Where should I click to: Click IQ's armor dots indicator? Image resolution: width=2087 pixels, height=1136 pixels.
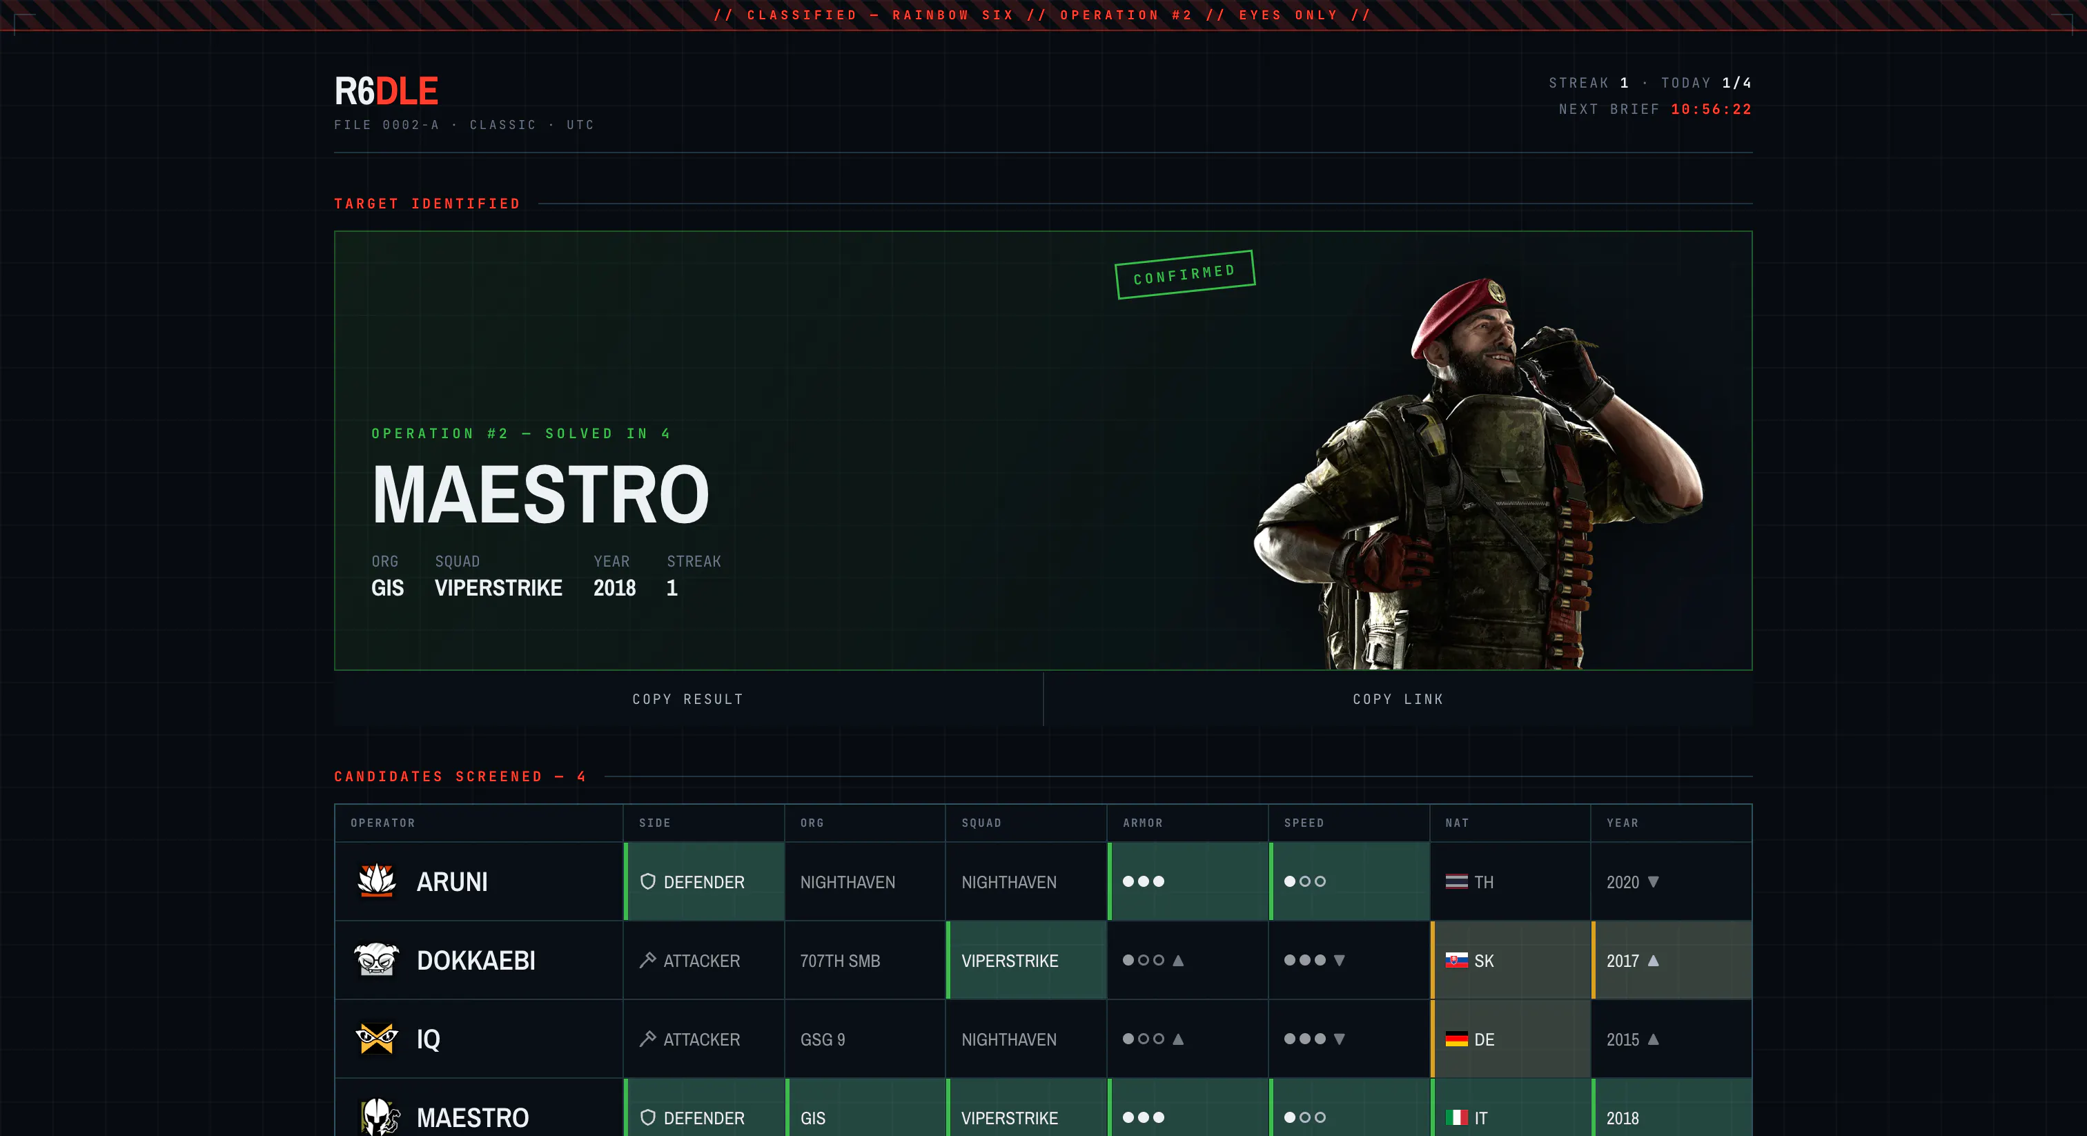click(1143, 1039)
